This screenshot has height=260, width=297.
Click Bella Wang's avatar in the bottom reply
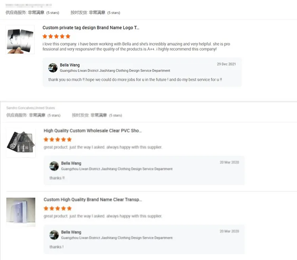point(54,235)
